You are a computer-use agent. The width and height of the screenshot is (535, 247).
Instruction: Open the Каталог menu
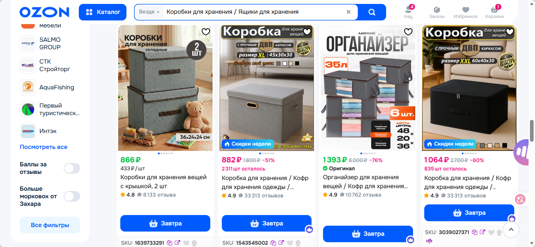click(x=103, y=12)
